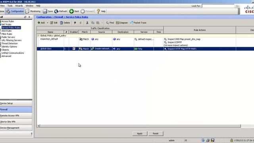Open the Device Setup section
The height and width of the screenshot is (143, 254).
tap(16, 103)
